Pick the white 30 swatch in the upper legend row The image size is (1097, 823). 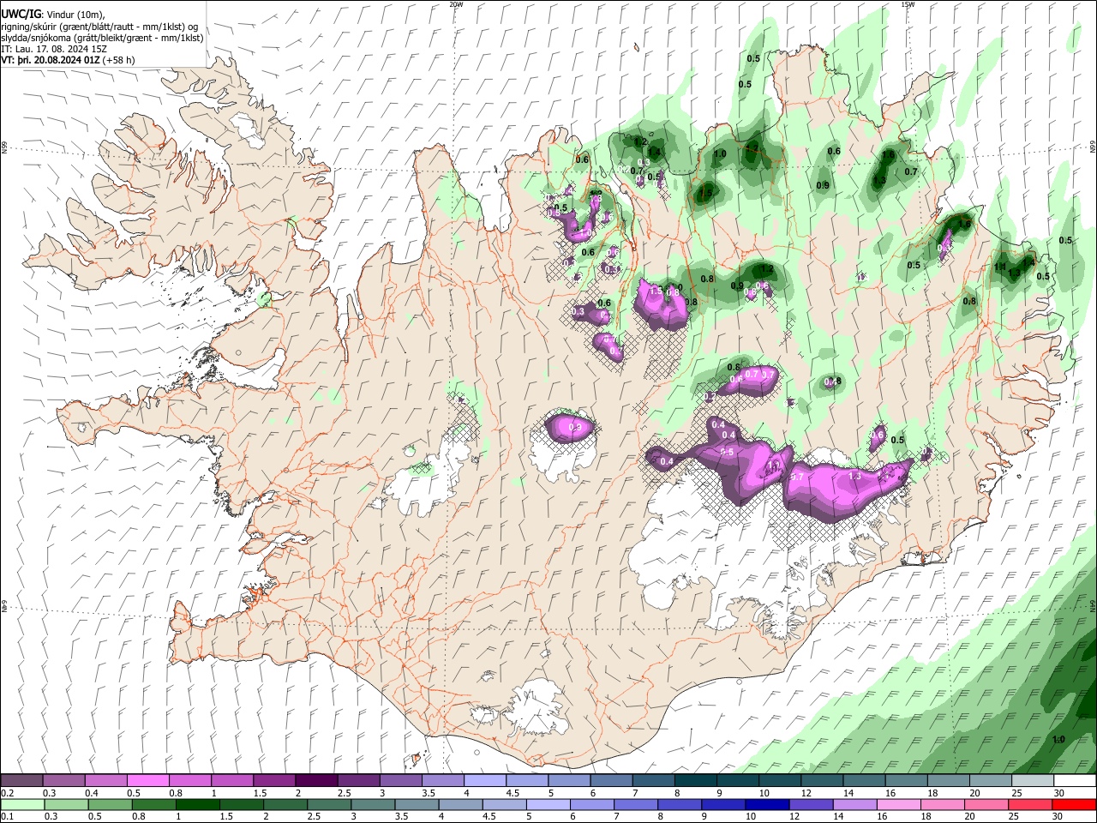[x=1075, y=780]
